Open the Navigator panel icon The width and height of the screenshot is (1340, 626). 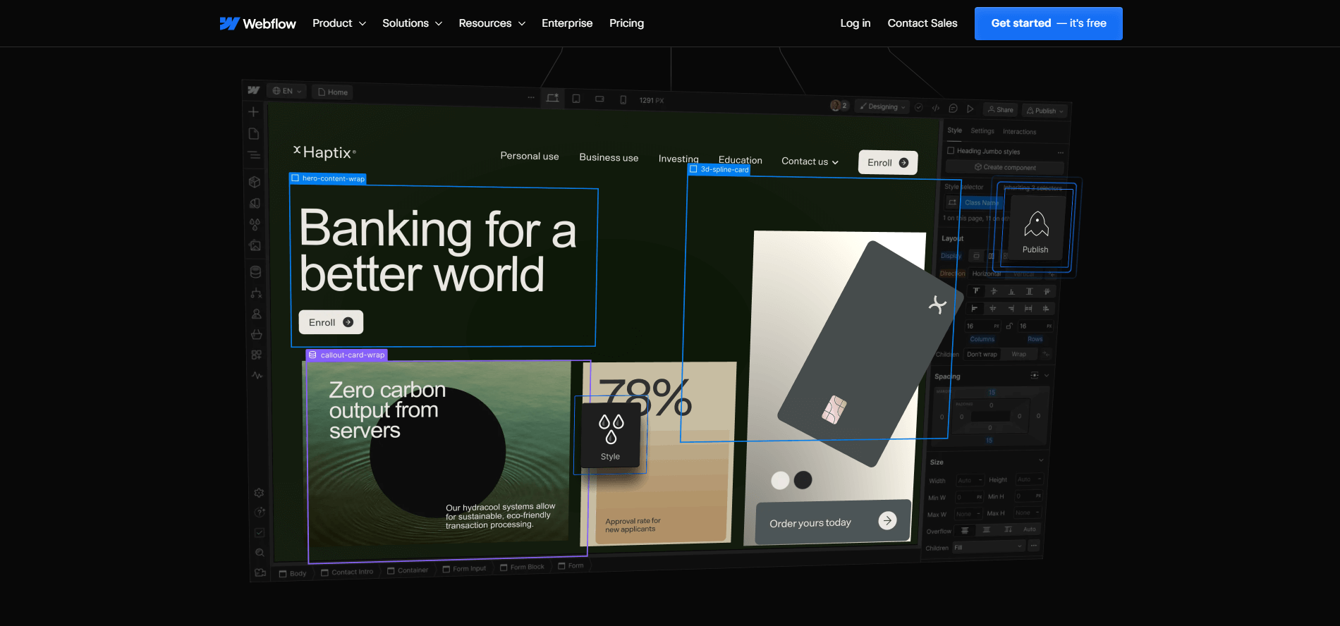(x=254, y=155)
